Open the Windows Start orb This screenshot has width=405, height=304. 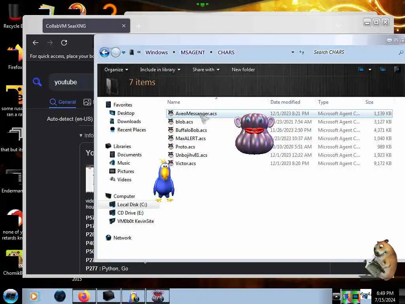[11, 296]
